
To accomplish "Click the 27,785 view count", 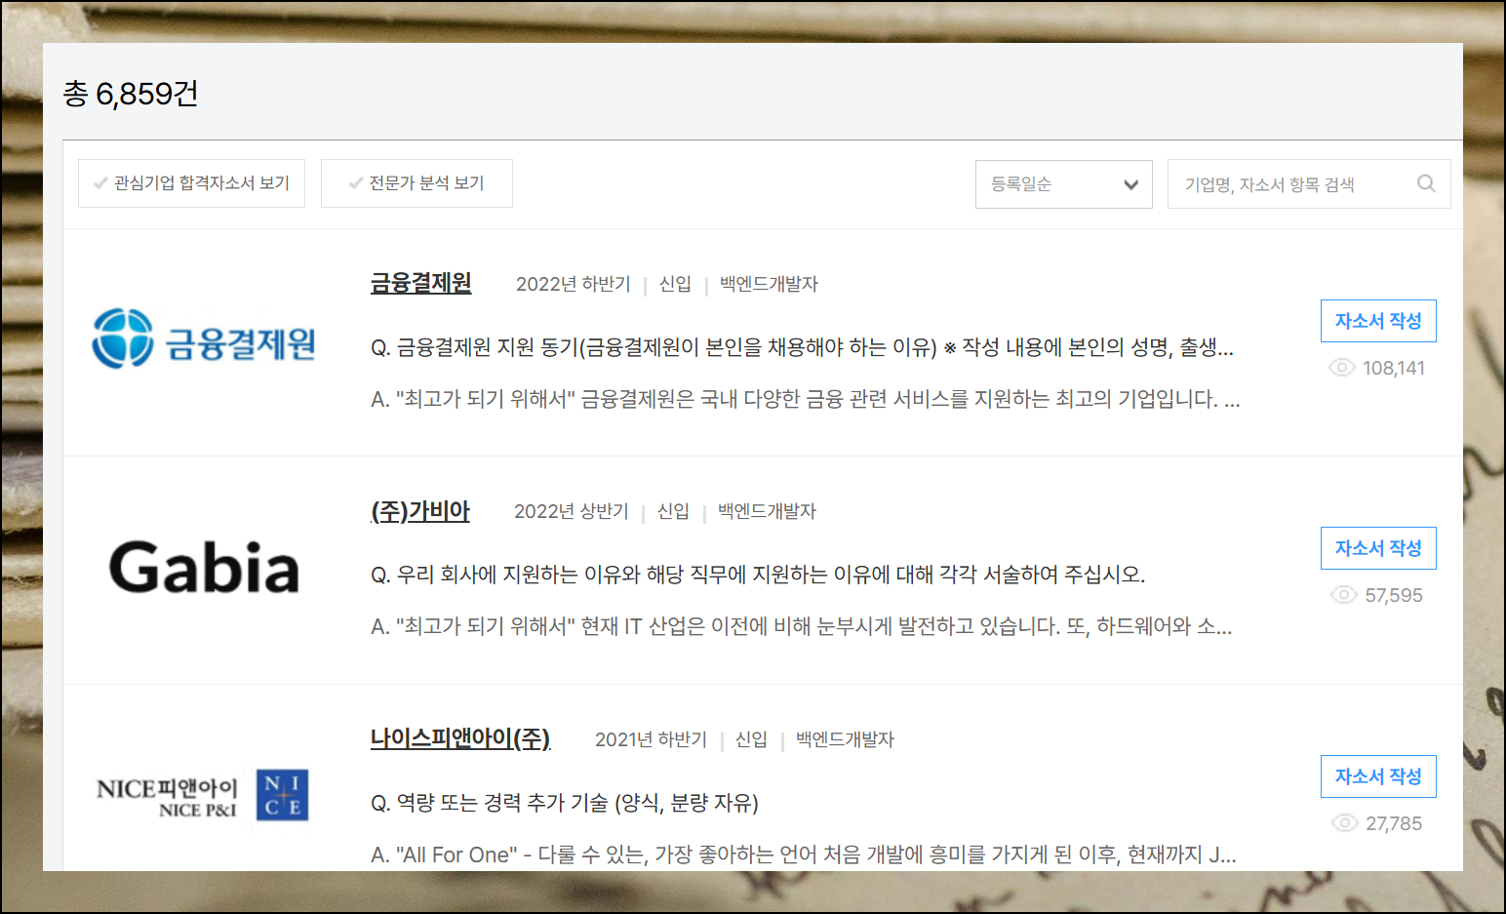I will click(x=1394, y=823).
